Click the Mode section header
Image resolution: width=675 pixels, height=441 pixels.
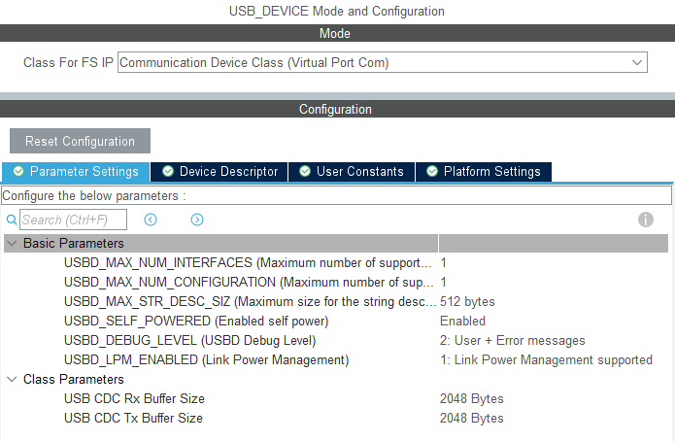(338, 33)
